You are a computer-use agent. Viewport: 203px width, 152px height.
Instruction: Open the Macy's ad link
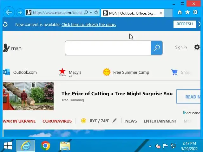(75, 73)
